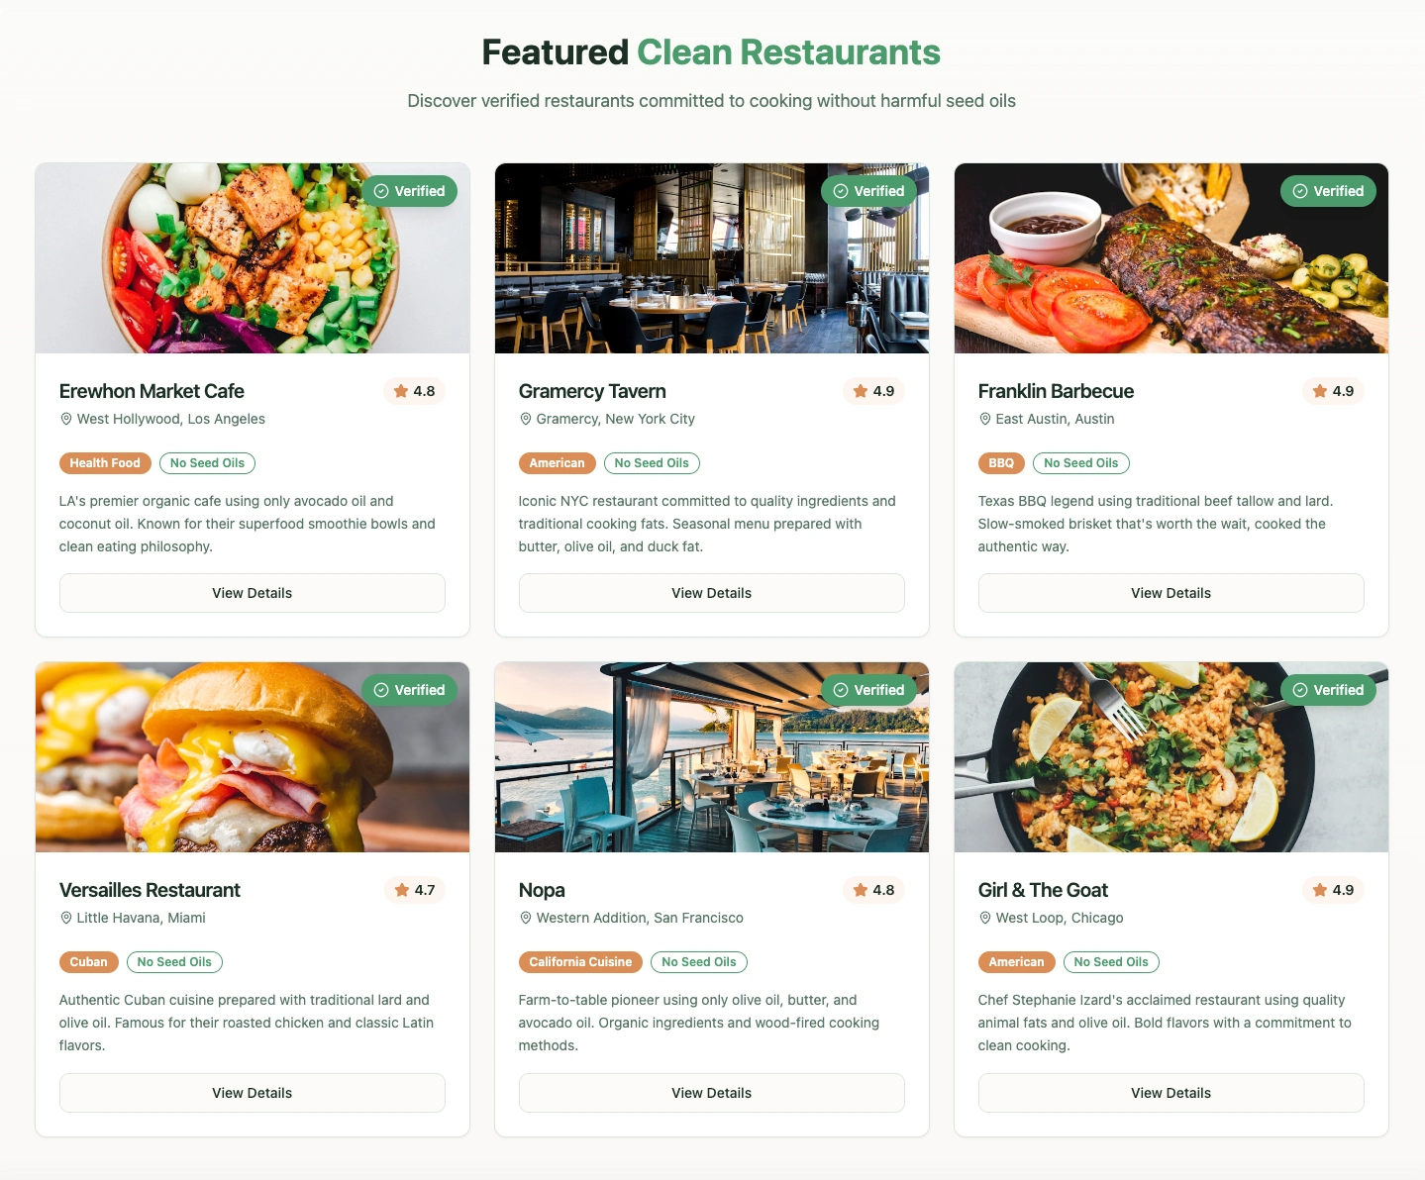Open View Details for Versailles Restaurant
1425x1180 pixels.
tap(253, 1093)
